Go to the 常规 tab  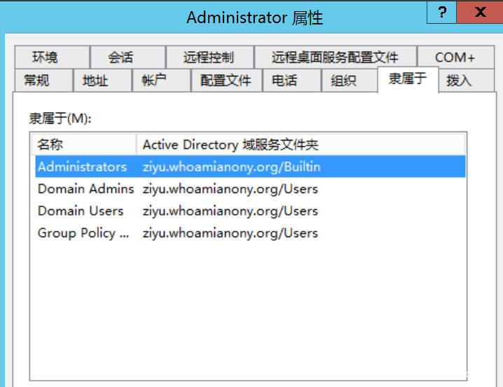click(x=36, y=80)
